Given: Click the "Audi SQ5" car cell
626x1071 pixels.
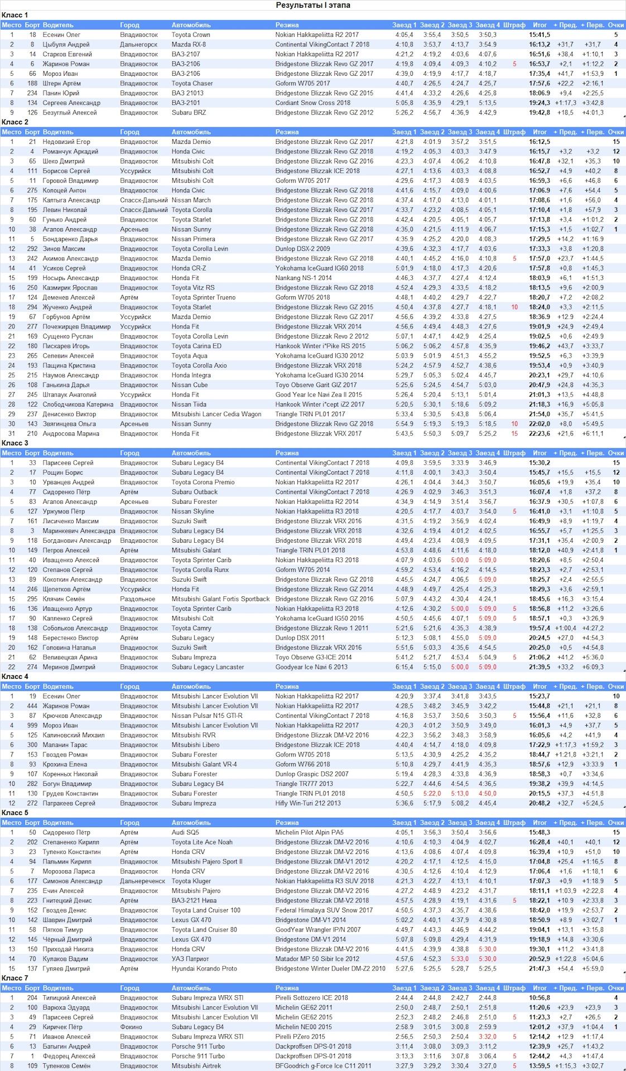Looking at the screenshot, I should (185, 832).
